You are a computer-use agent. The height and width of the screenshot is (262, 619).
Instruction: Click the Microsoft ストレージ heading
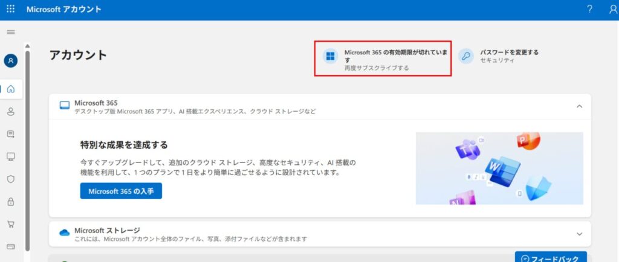(x=107, y=230)
